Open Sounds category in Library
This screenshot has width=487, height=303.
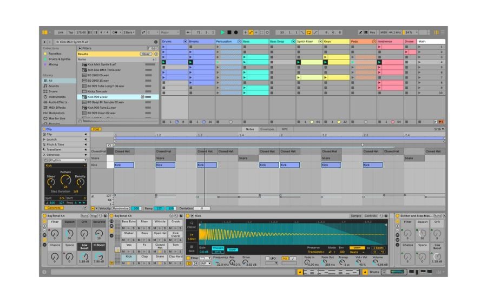click(54, 86)
